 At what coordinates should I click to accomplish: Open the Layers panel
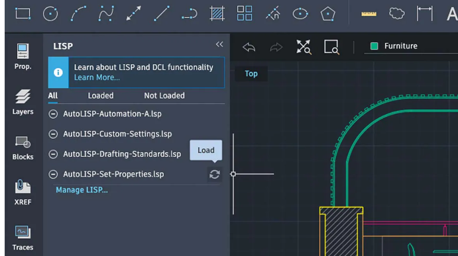(x=23, y=102)
